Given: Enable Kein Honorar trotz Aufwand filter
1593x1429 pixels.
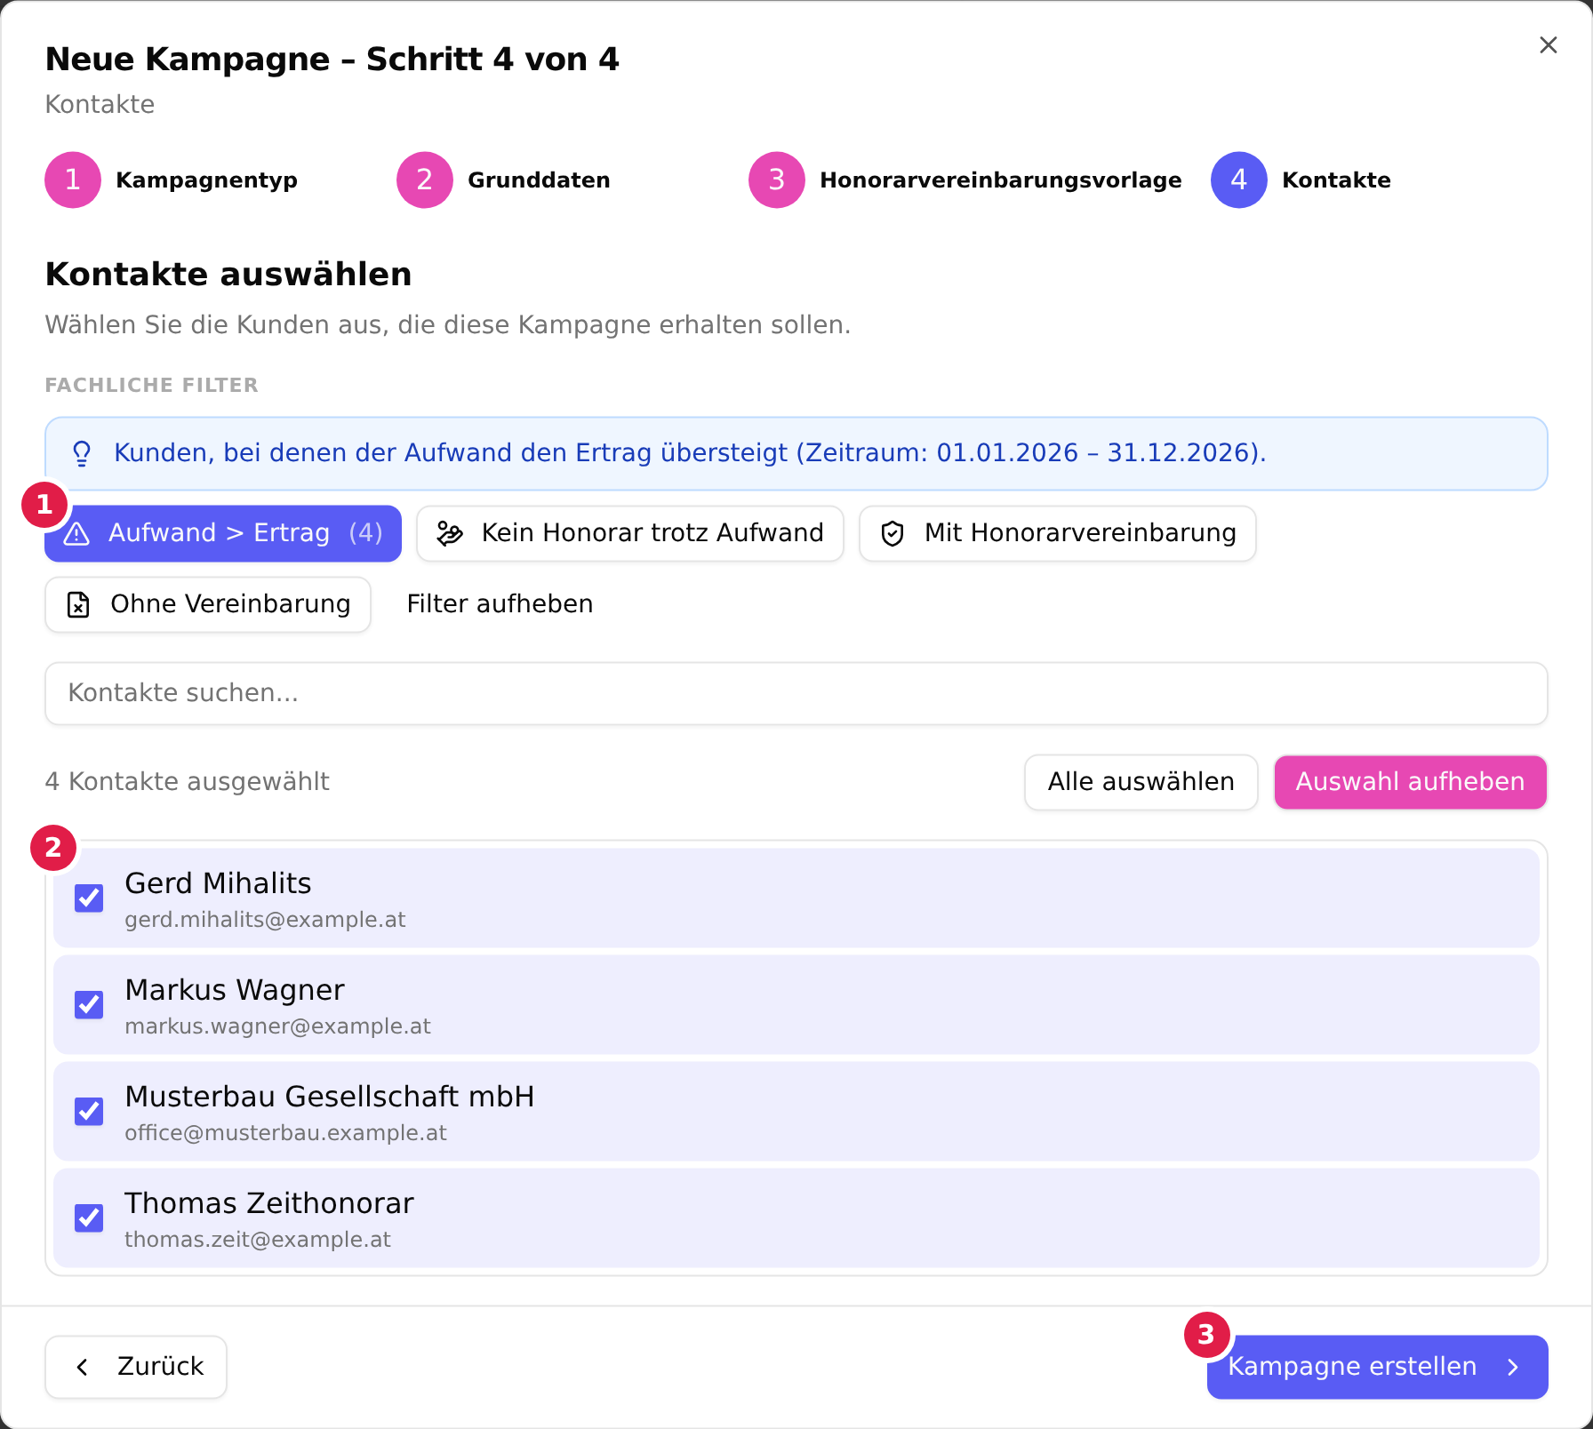Looking at the screenshot, I should coord(630,533).
